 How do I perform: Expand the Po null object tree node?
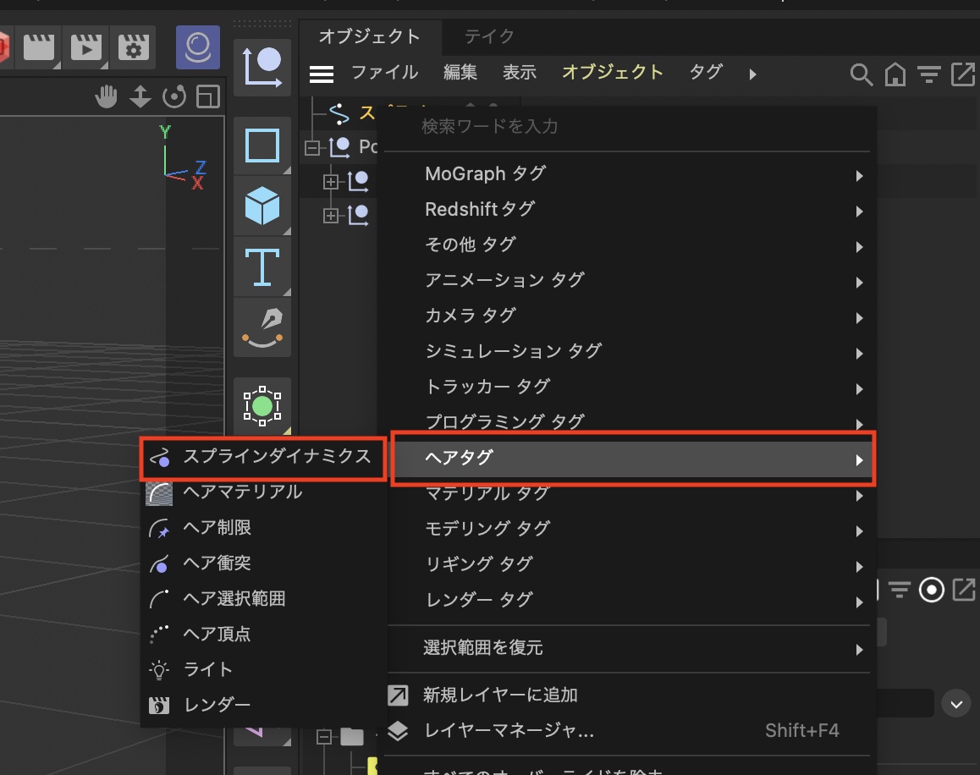(x=313, y=147)
